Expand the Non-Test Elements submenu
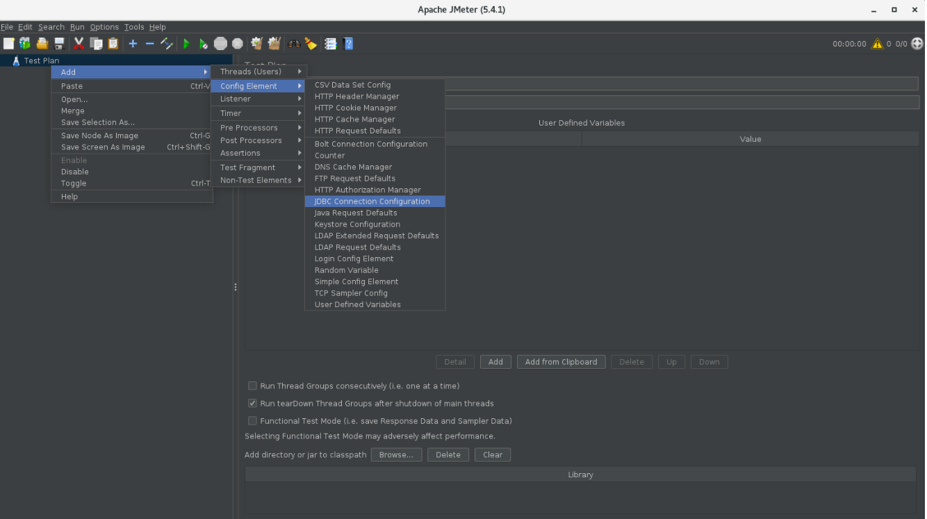Image resolution: width=927 pixels, height=519 pixels. [259, 180]
